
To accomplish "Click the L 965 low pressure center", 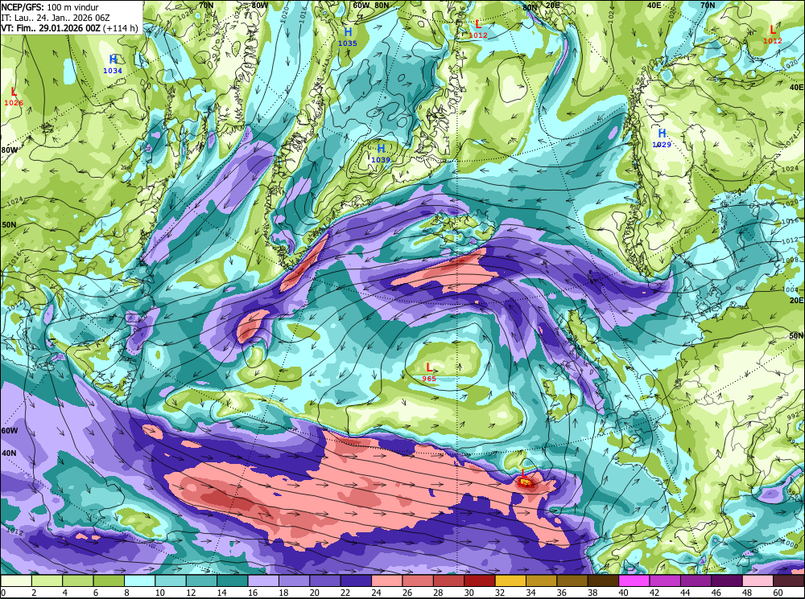I will (x=429, y=372).
